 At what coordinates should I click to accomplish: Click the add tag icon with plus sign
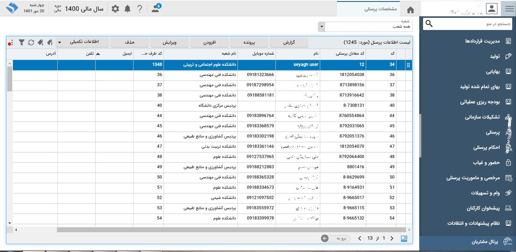50,42
